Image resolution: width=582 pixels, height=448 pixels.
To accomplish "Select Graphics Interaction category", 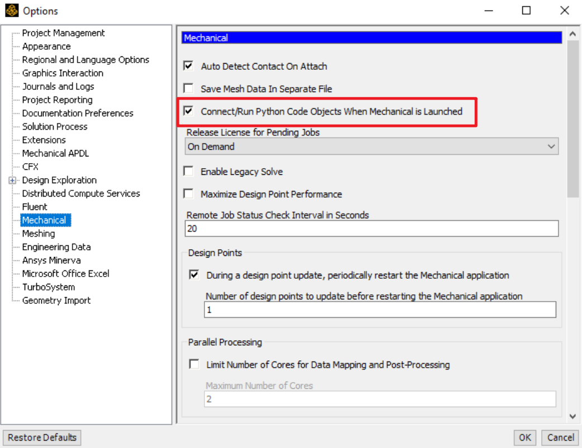I will pyautogui.click(x=63, y=73).
